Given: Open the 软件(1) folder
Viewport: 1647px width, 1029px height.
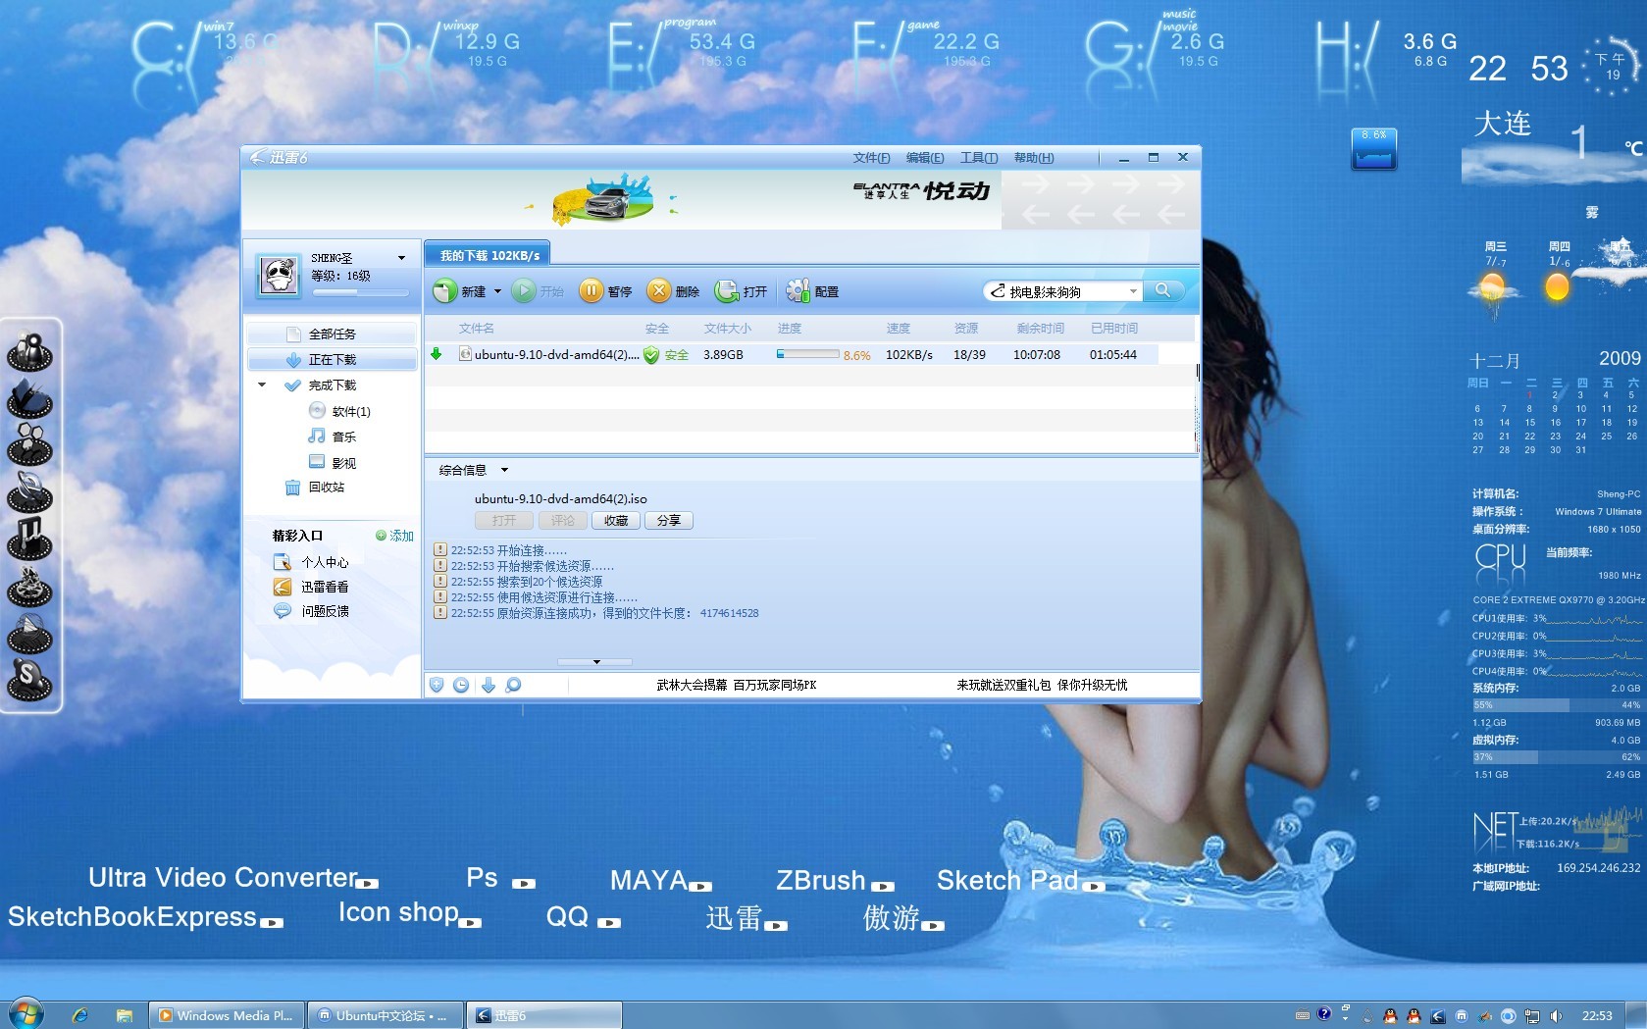Looking at the screenshot, I should (x=339, y=411).
